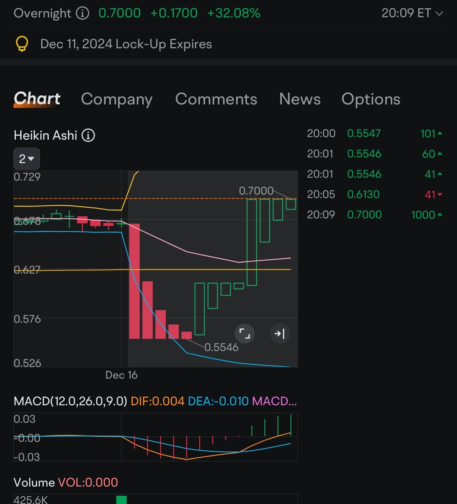Tap the green volume bar

click(x=122, y=500)
